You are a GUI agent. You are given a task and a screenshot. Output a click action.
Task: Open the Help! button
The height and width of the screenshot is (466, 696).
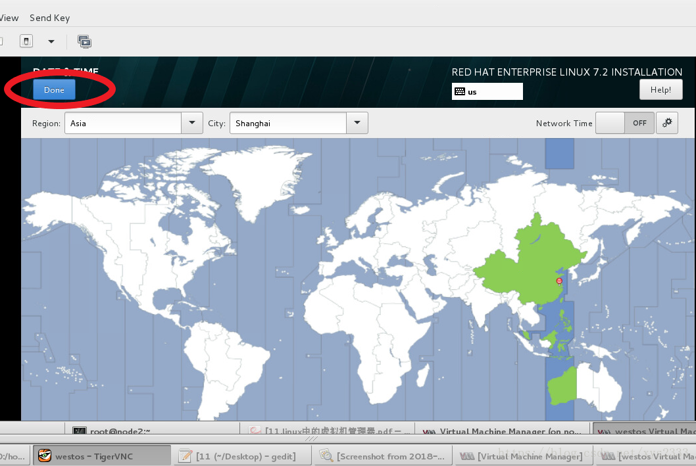tap(660, 89)
